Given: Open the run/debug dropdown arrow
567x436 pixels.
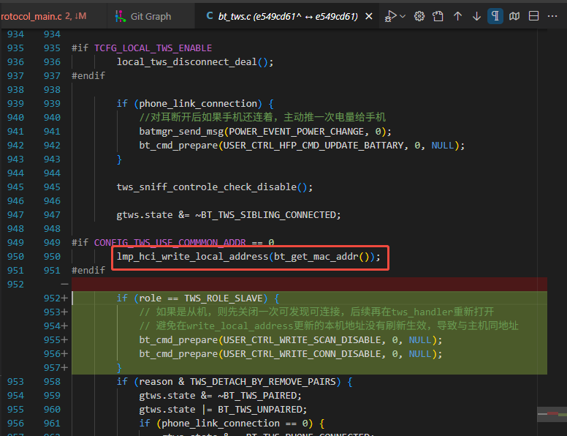Looking at the screenshot, I should coord(403,16).
